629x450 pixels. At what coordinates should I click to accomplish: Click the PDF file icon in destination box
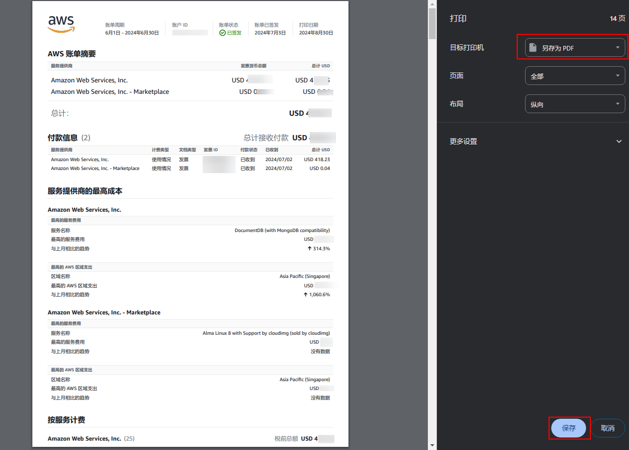point(533,48)
